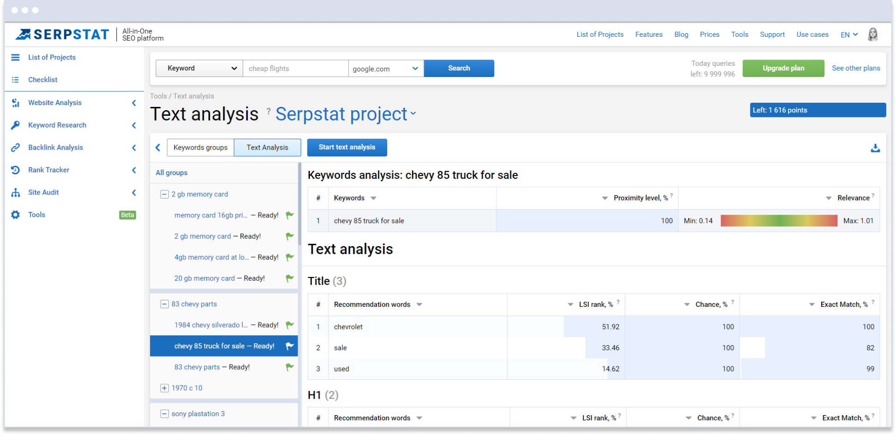896x435 pixels.
Task: Open Support in top navigation
Action: click(772, 35)
